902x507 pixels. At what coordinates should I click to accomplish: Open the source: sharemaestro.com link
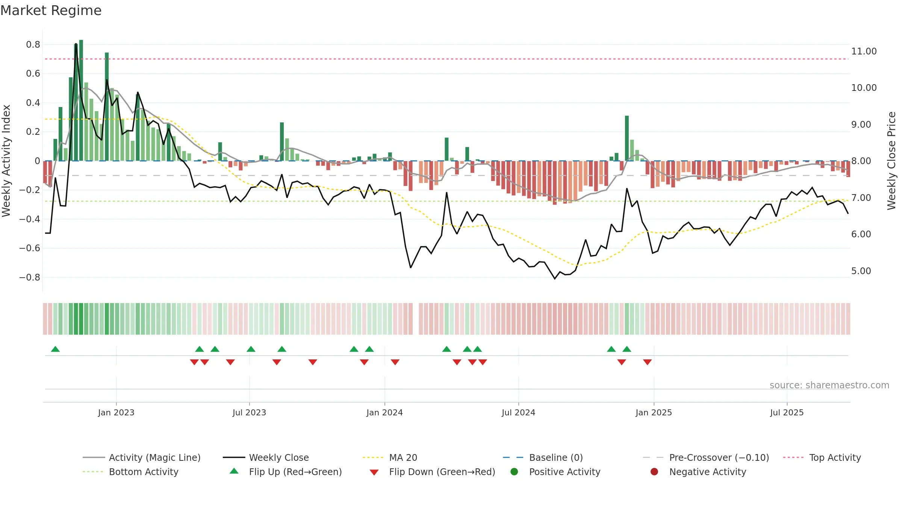coord(829,385)
